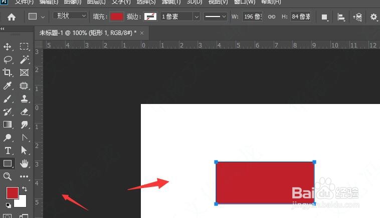Screen dimensions: 380x218
Task: Select the Spot Healing Brush tool
Action: point(24,85)
